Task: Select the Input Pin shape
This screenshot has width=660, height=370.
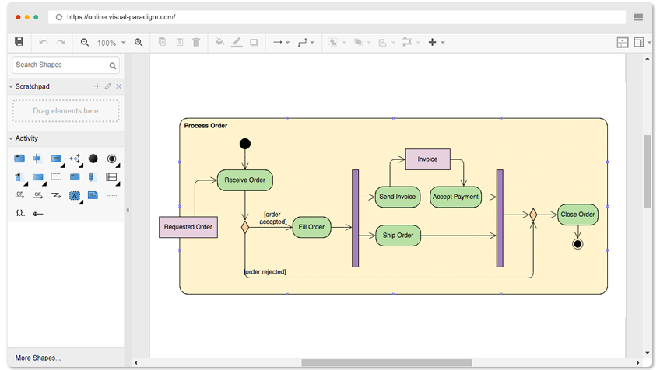Action: click(x=19, y=177)
